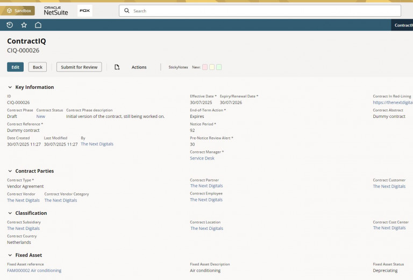This screenshot has width=413, height=280.
Task: Open the Contract Vendor link
Action: tap(23, 200)
